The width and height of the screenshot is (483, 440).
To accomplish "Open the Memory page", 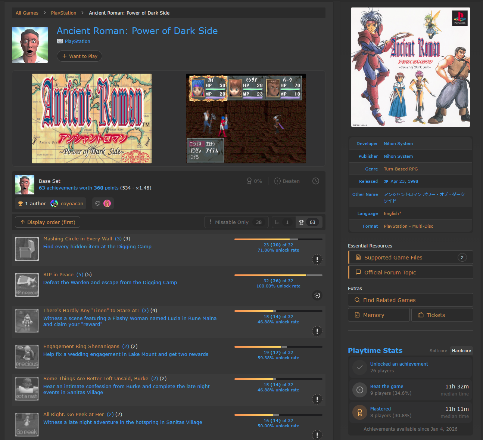I will [x=379, y=315].
